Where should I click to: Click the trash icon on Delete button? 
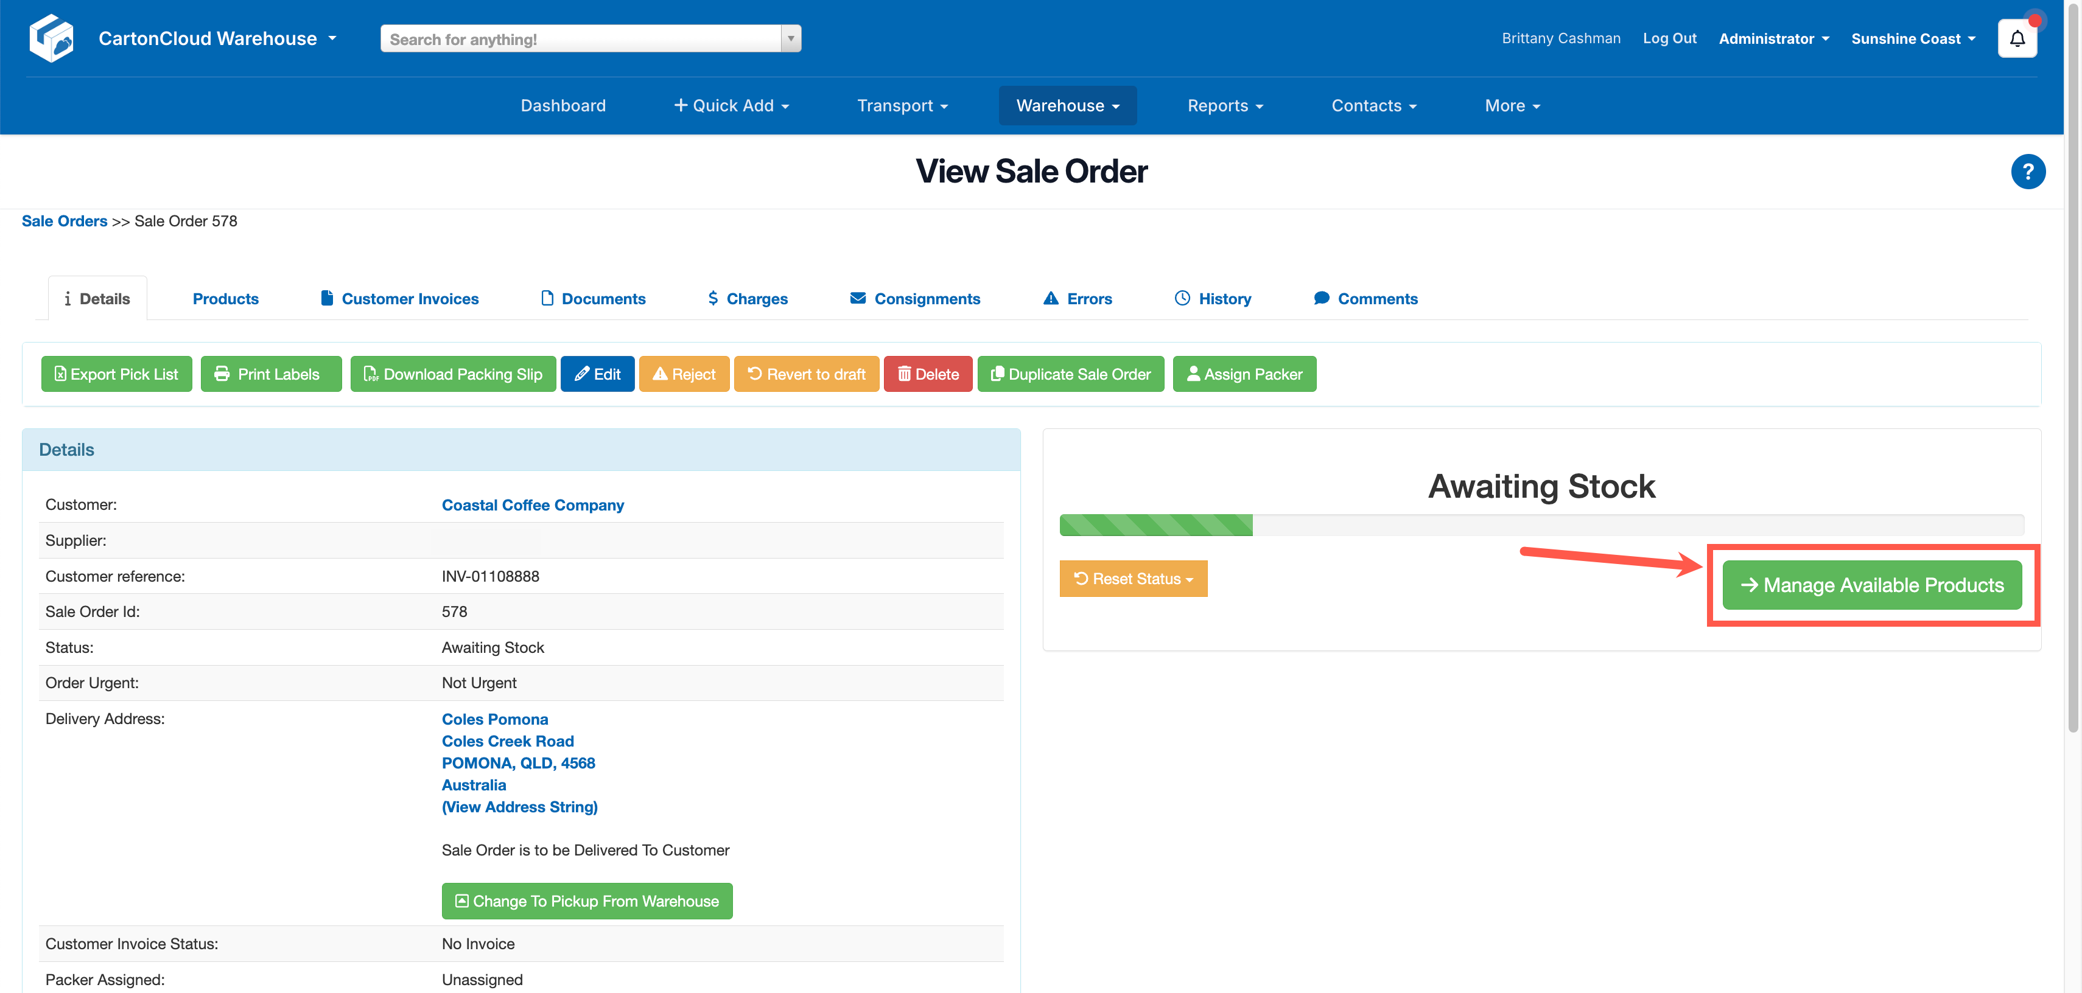coord(905,373)
